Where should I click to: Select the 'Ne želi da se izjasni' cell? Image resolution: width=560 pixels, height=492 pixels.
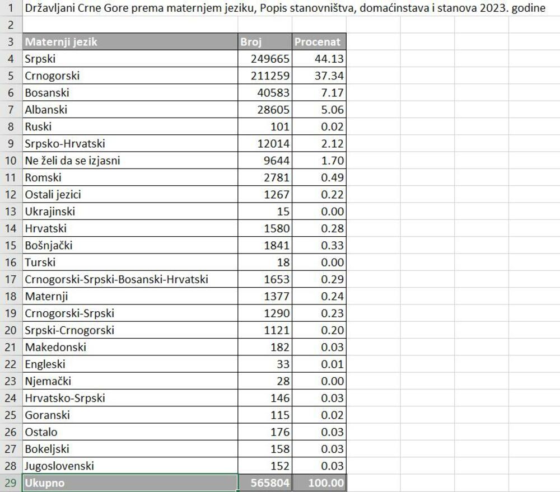coord(129,161)
